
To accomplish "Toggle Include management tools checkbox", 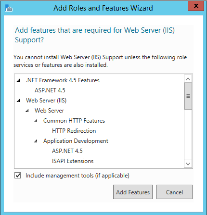I will click(18, 176).
